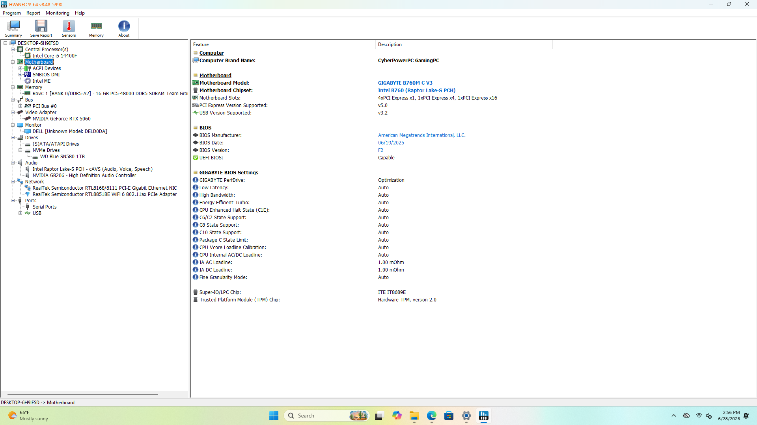The height and width of the screenshot is (425, 757).
Task: Click the DELL monitor icon in tree
Action: [x=28, y=131]
